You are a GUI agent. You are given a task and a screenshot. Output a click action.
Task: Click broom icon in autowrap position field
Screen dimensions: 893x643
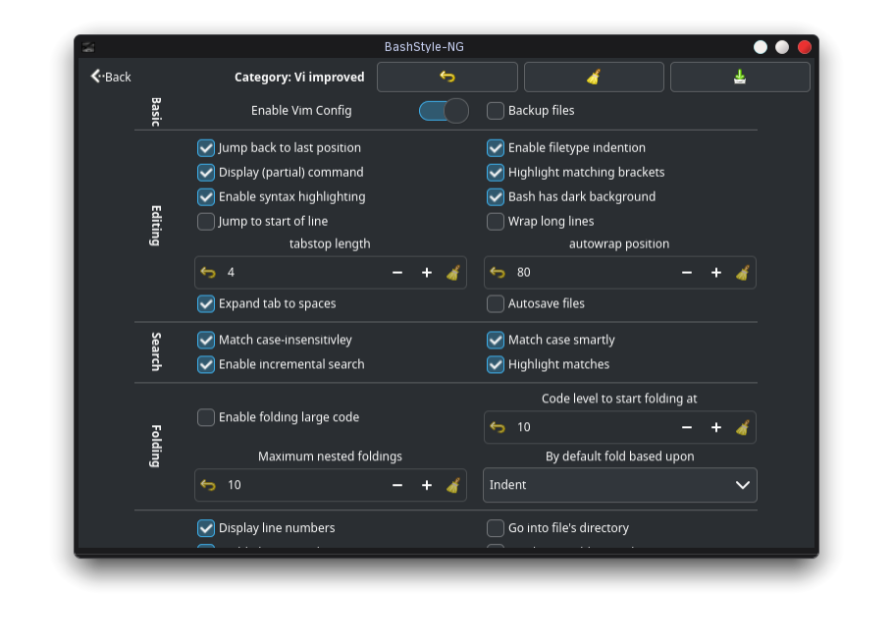click(743, 273)
